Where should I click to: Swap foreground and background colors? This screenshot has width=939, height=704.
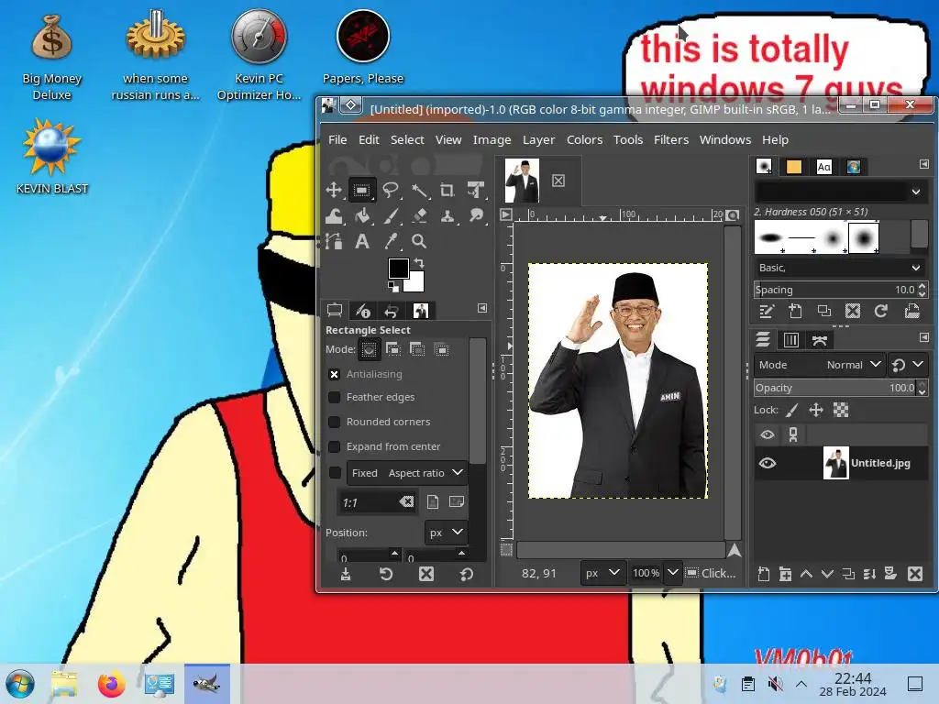[x=419, y=263]
